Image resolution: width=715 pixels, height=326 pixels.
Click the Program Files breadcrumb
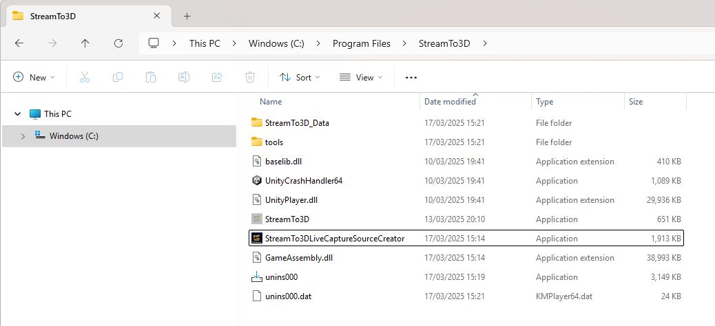(362, 44)
